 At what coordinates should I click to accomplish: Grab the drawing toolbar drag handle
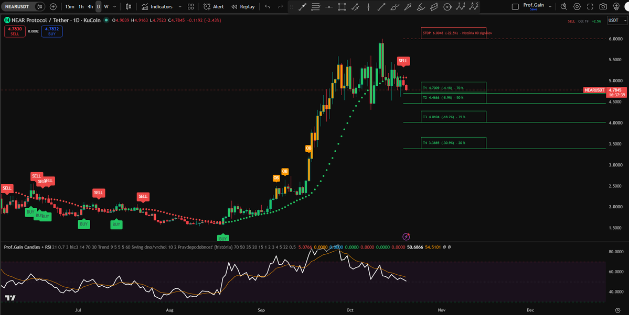pyautogui.click(x=292, y=7)
